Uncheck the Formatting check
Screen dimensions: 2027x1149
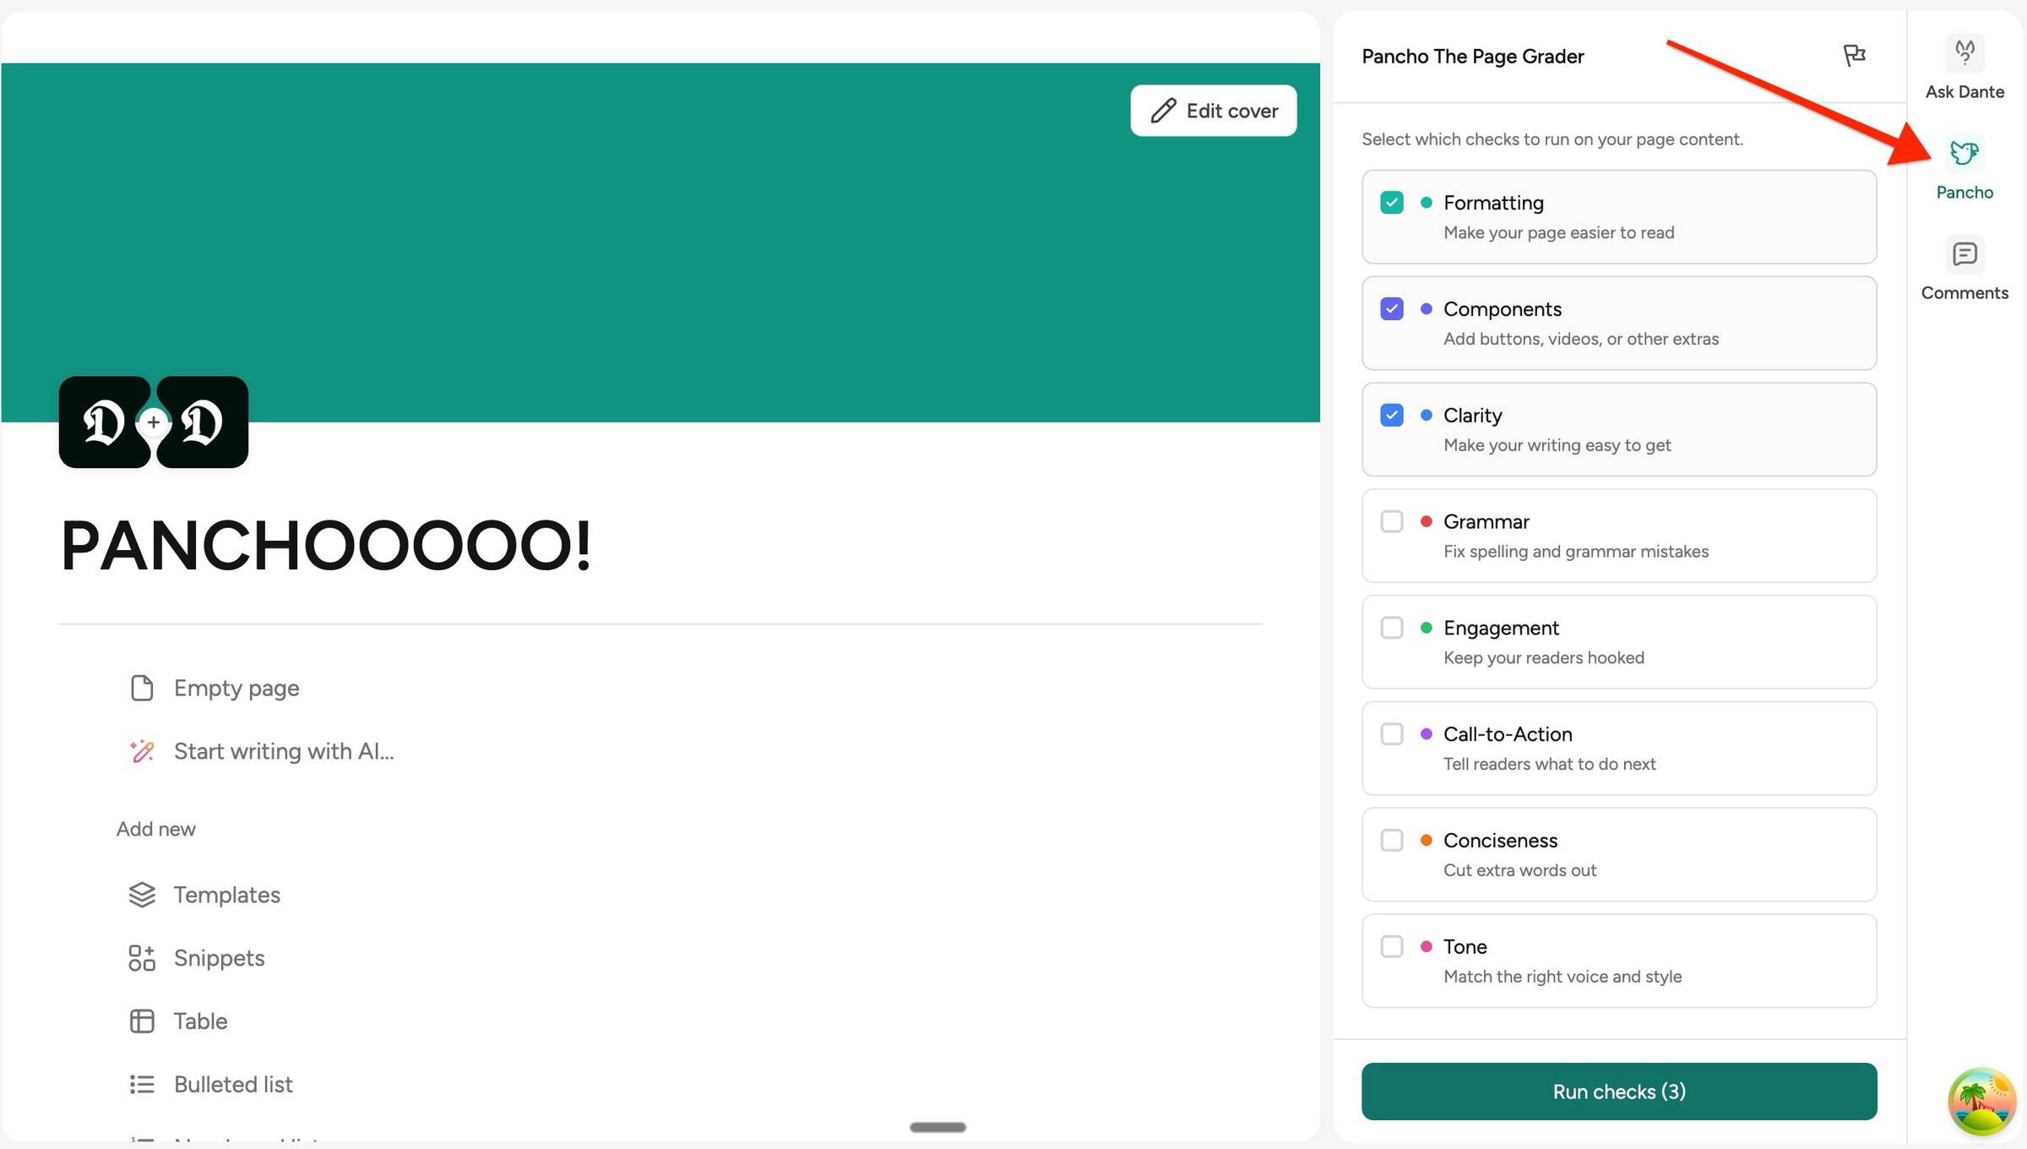1392,203
